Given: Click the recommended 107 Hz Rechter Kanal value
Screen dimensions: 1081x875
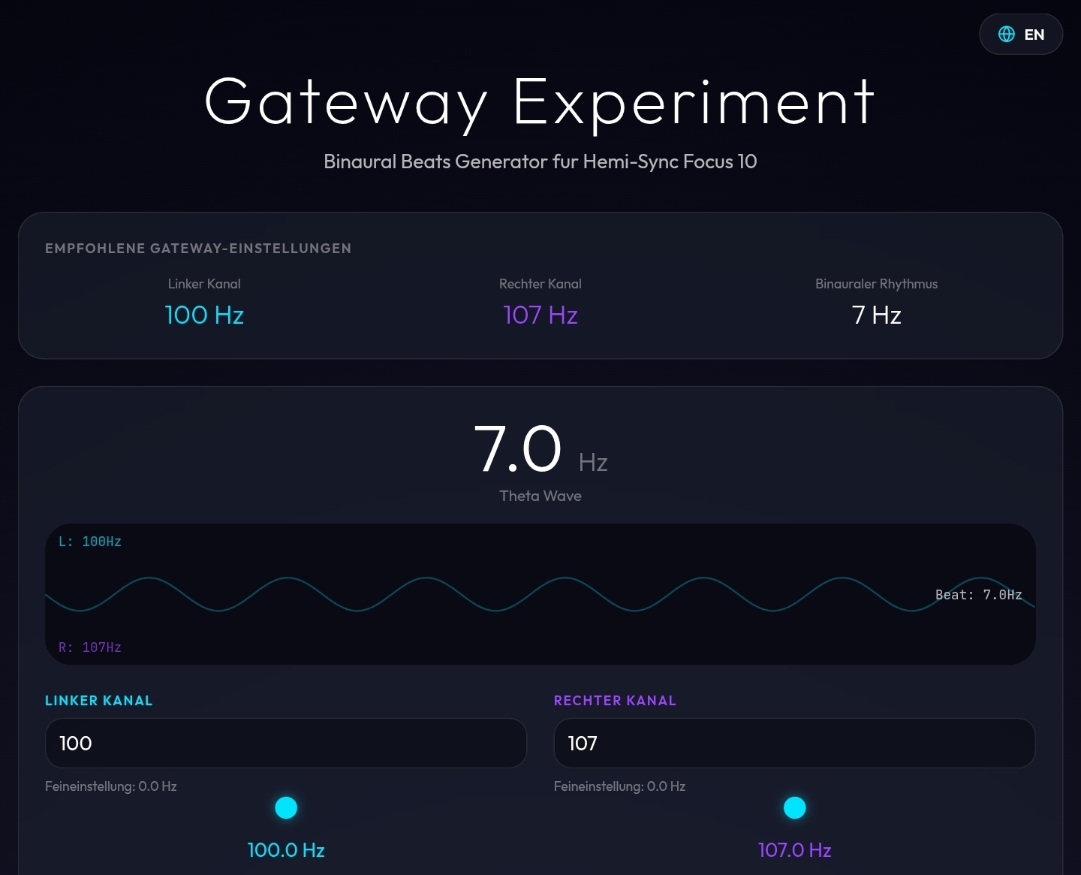Looking at the screenshot, I should (x=540, y=315).
